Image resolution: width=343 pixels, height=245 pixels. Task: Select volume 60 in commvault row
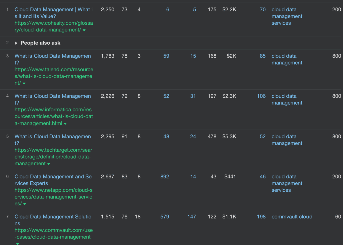point(338,216)
